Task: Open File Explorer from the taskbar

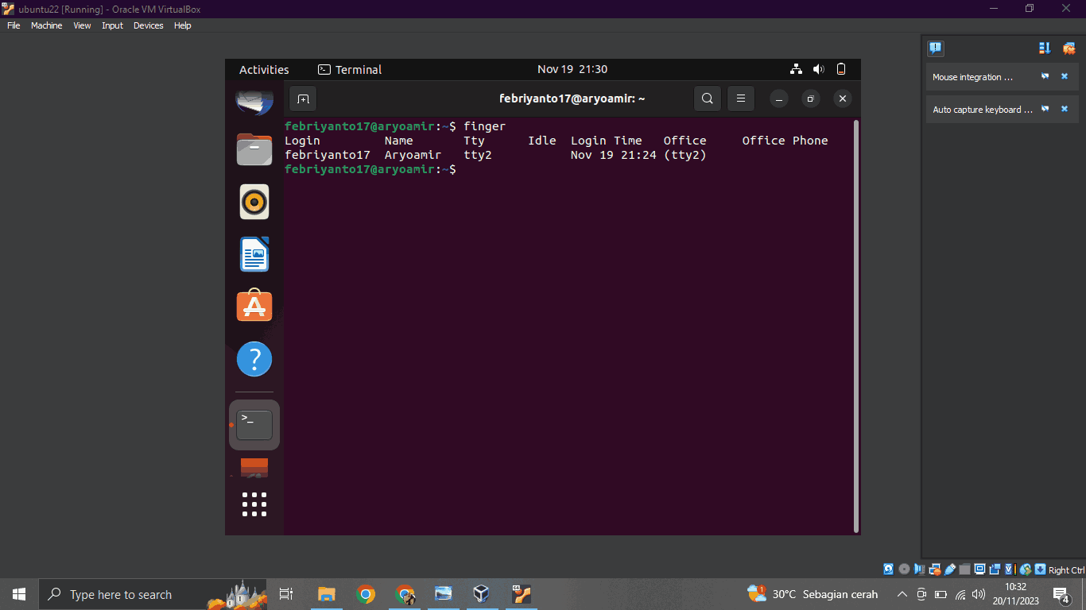Action: pos(326,594)
